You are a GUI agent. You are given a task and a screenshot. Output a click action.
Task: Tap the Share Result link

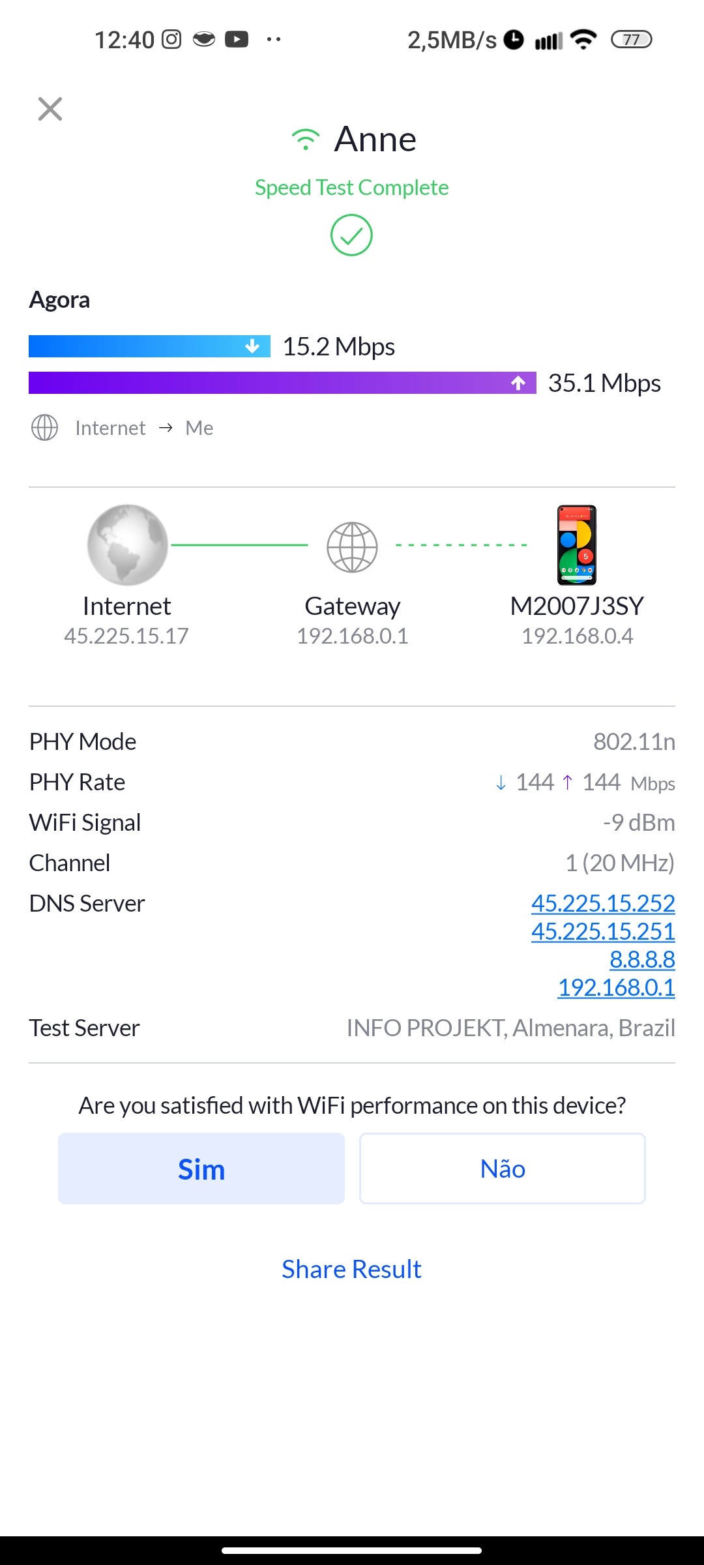[x=351, y=1269]
